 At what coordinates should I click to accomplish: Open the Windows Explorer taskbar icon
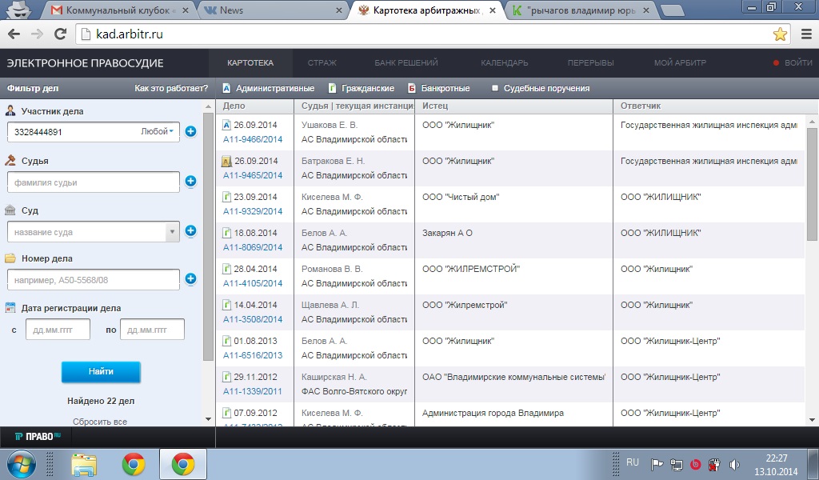[83, 464]
